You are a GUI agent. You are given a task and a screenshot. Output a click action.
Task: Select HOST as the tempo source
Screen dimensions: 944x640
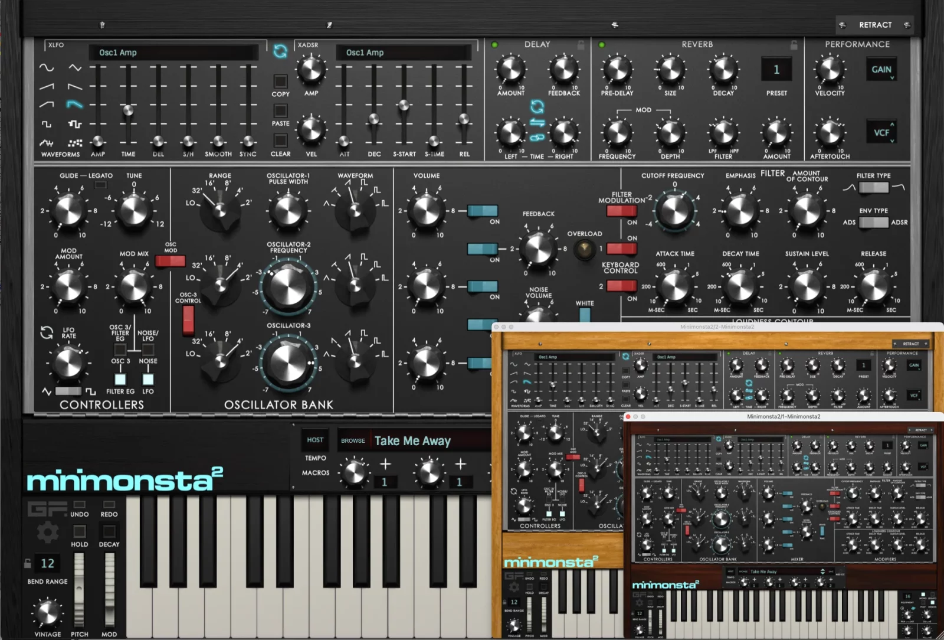click(315, 440)
